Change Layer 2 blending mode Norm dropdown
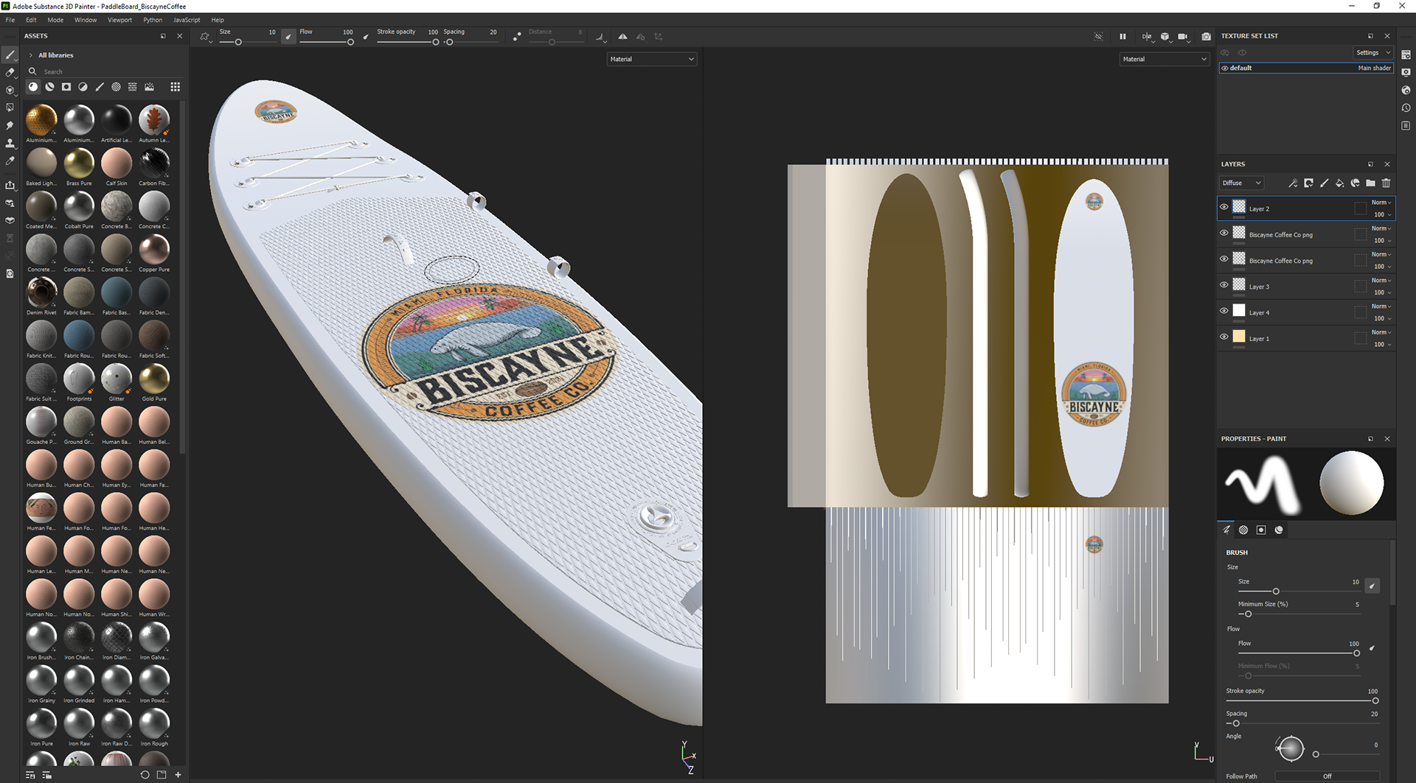 [1381, 203]
